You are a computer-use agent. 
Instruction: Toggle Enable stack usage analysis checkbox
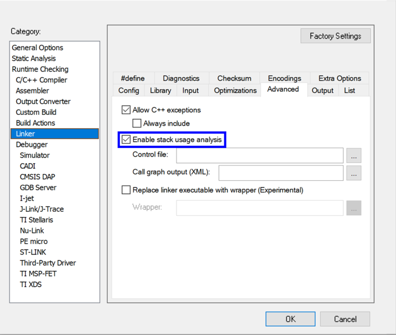(x=126, y=140)
